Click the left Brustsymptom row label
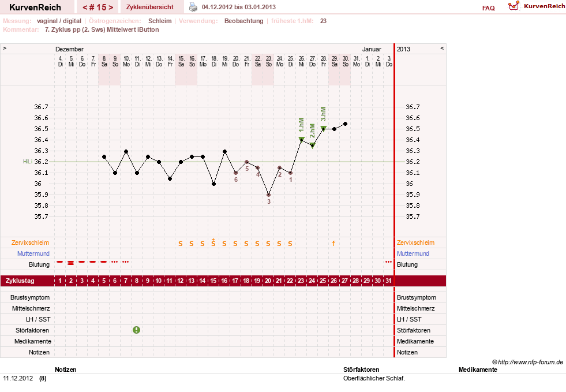566x392 pixels. tap(30, 297)
